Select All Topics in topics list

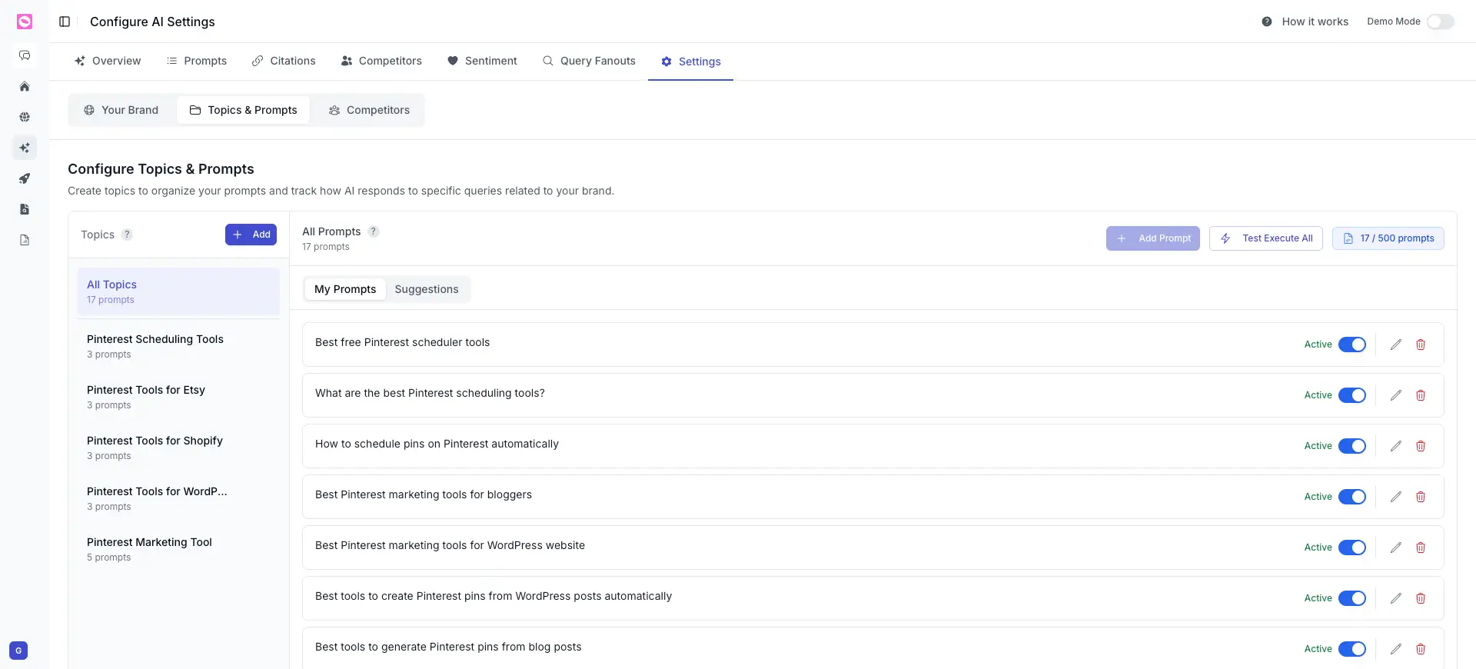(178, 291)
